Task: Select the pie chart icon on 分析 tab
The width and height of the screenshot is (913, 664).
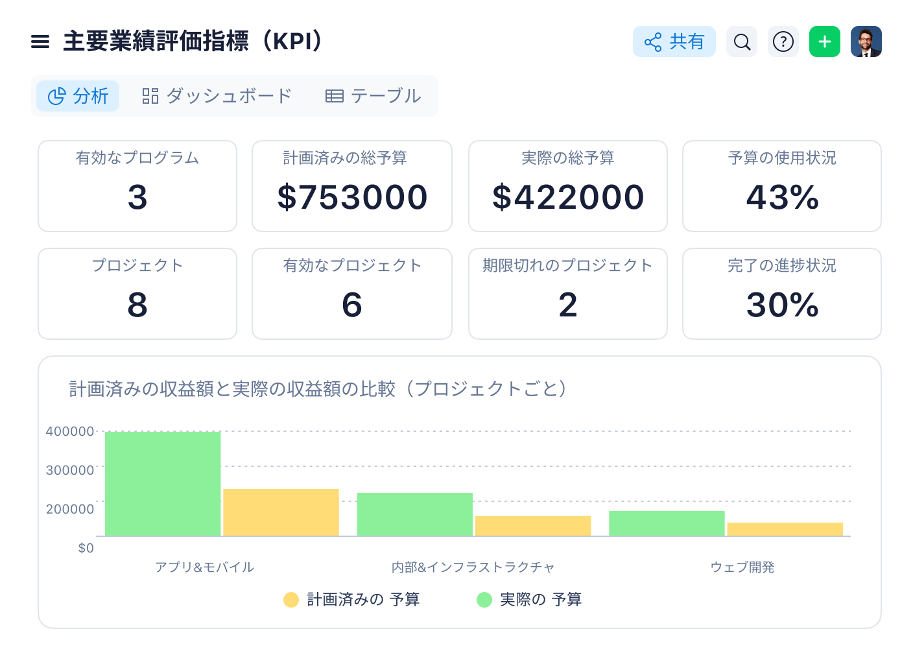Action: click(58, 96)
